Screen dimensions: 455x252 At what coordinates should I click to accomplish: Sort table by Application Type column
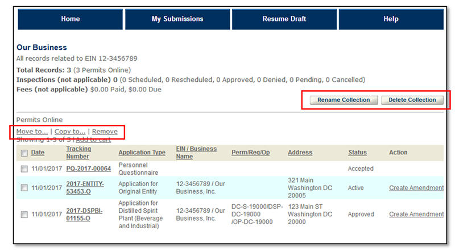click(x=142, y=153)
